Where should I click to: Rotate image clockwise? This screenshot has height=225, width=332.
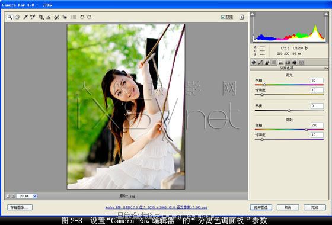[89, 17]
